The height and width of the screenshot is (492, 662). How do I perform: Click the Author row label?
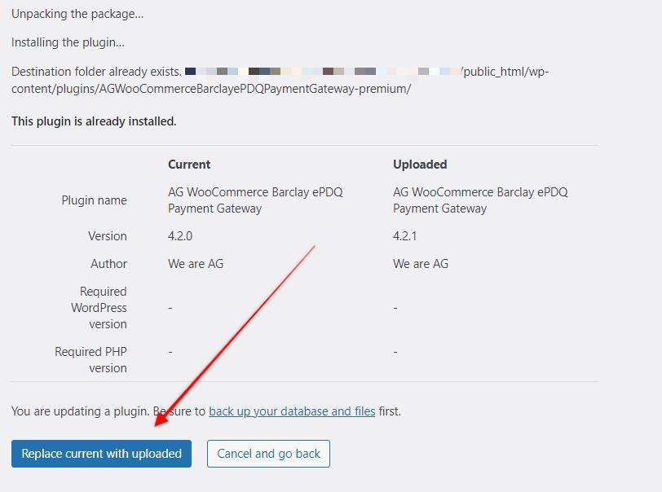[108, 264]
